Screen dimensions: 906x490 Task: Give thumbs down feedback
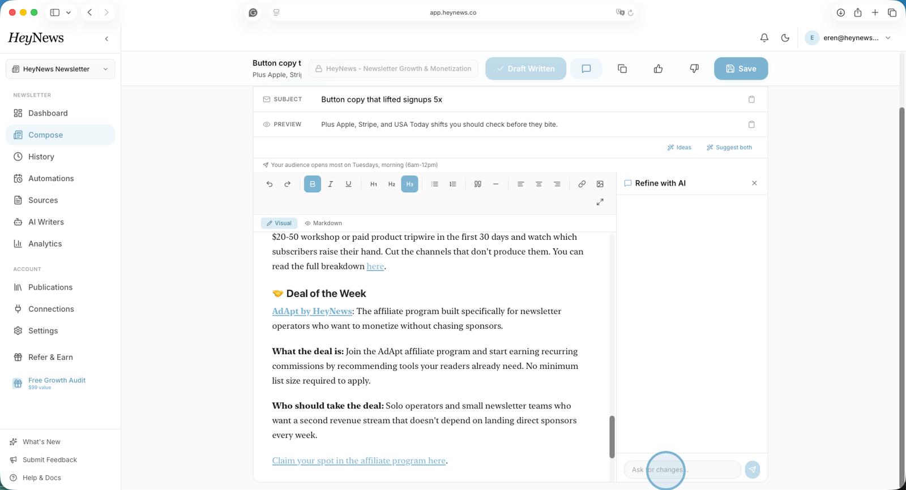tap(694, 68)
